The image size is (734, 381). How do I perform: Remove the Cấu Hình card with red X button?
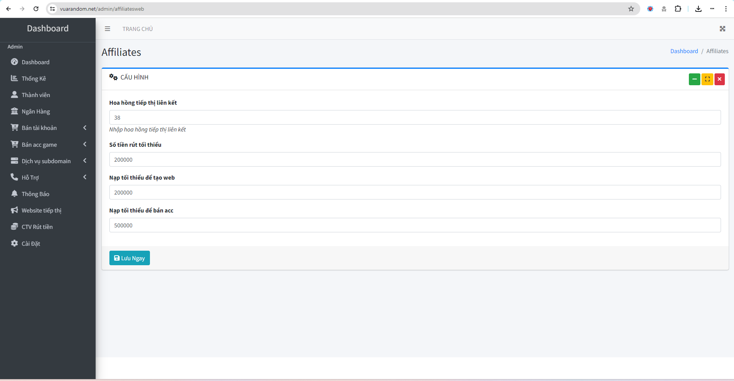[719, 79]
